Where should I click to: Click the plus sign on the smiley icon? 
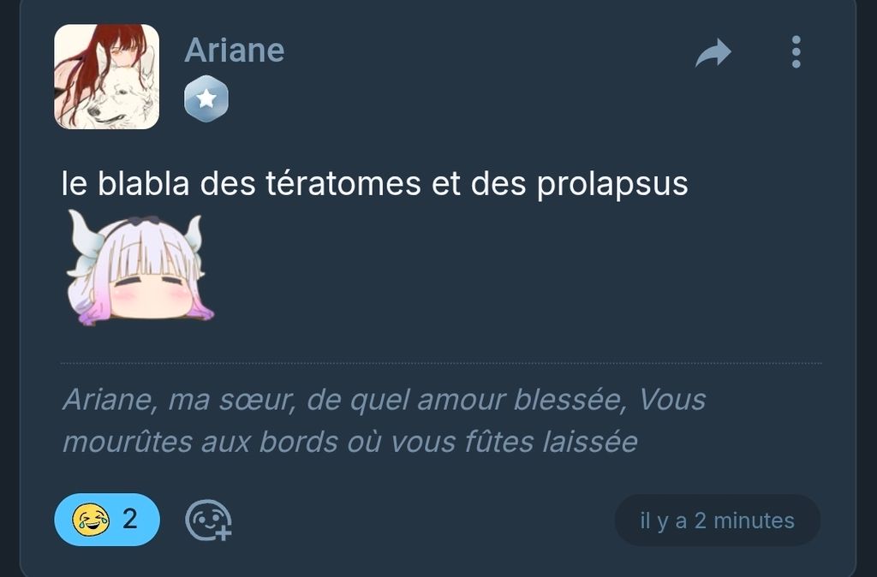224,533
